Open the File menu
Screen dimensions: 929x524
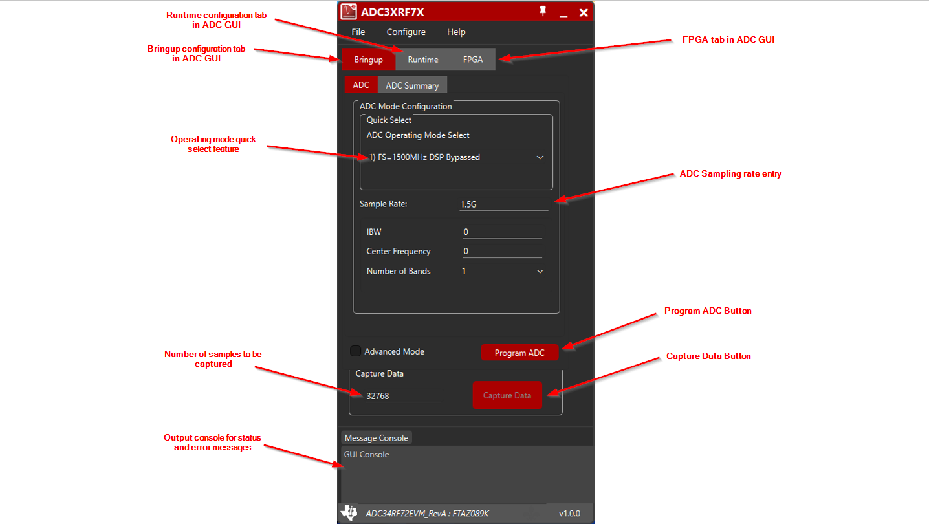tap(358, 32)
